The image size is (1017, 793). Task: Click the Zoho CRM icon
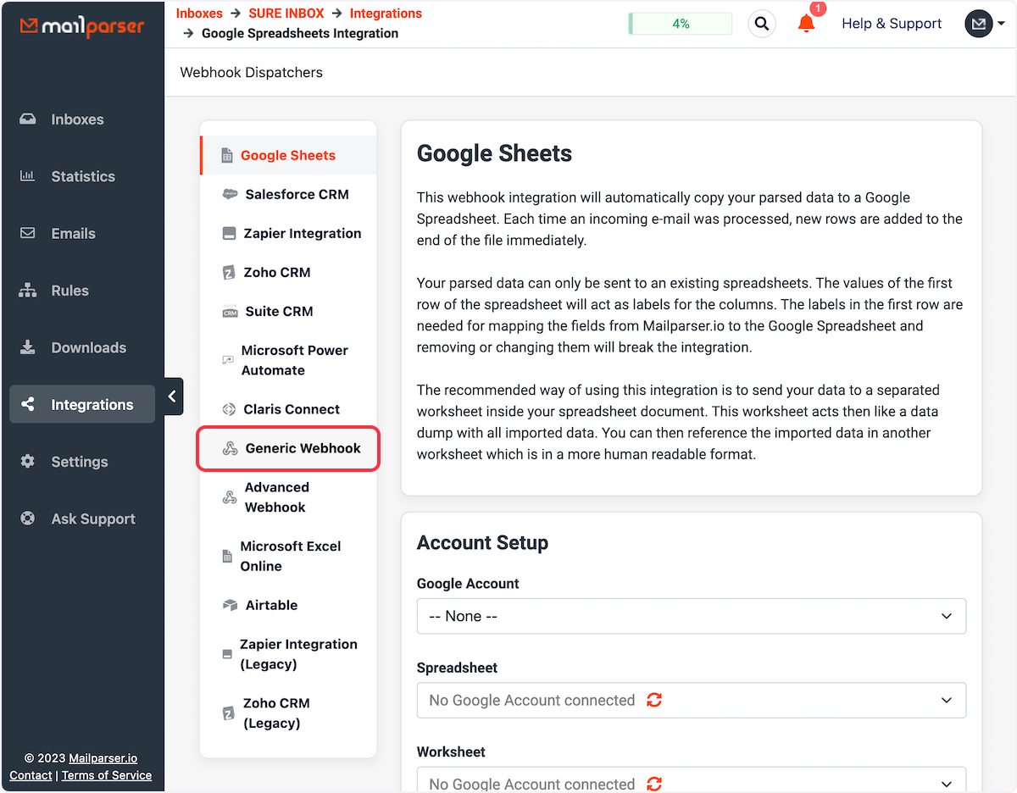click(x=229, y=273)
